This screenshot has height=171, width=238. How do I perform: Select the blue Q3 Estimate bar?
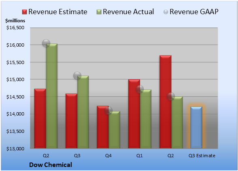pyautogui.click(x=196, y=127)
